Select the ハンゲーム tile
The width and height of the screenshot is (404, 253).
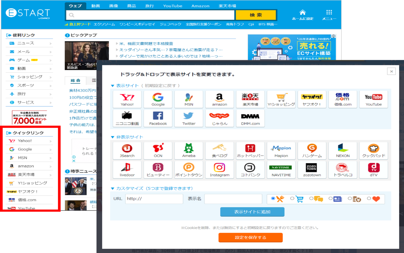(312, 151)
